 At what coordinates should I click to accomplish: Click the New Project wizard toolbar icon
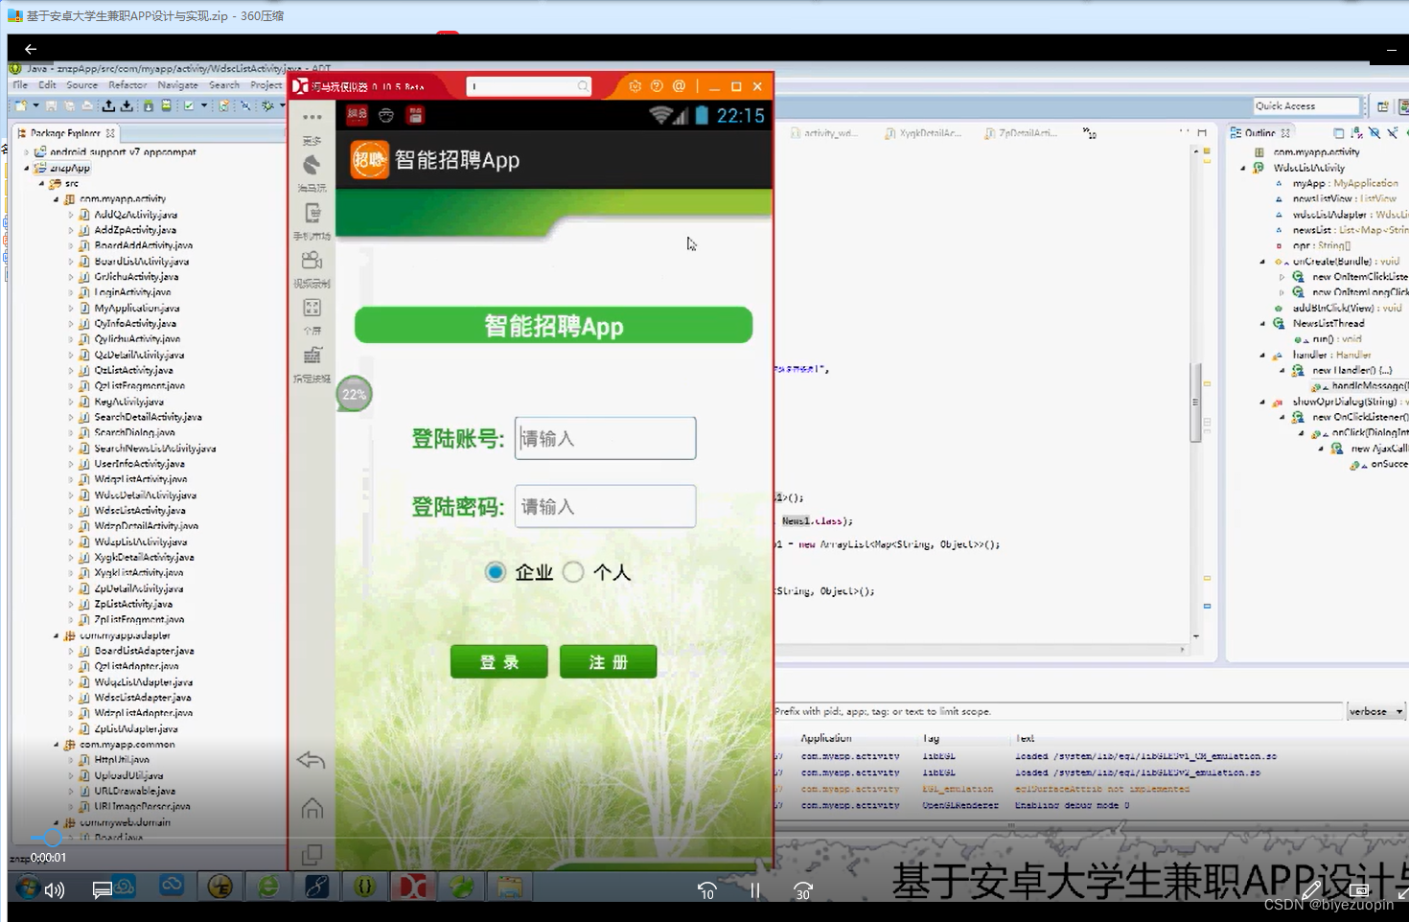click(x=21, y=105)
